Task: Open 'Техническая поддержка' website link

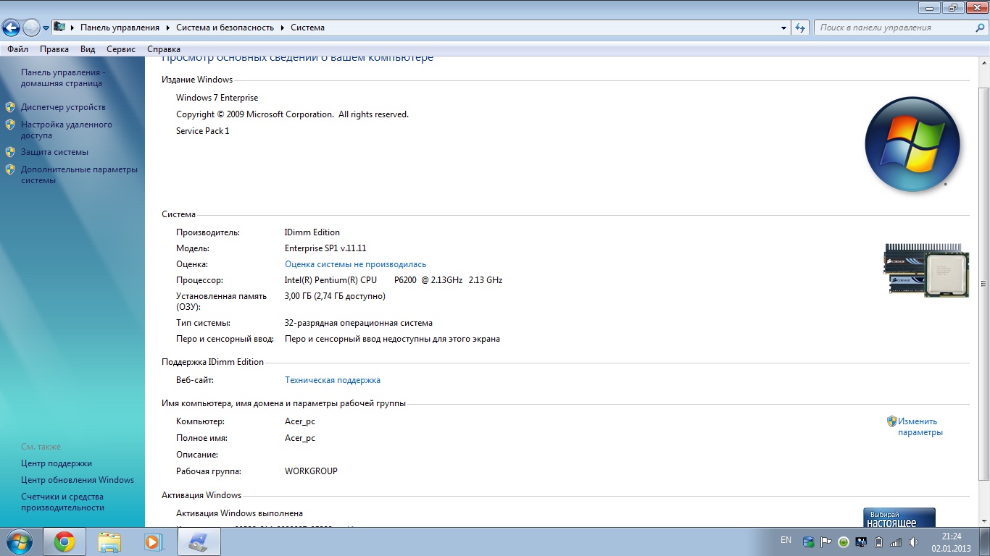Action: pos(333,380)
